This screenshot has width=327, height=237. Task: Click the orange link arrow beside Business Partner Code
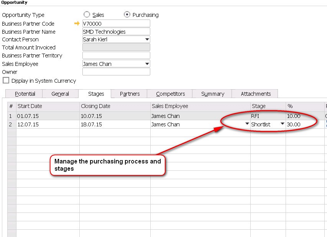(x=77, y=24)
